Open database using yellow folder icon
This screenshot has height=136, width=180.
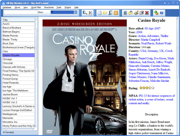coord(105,13)
